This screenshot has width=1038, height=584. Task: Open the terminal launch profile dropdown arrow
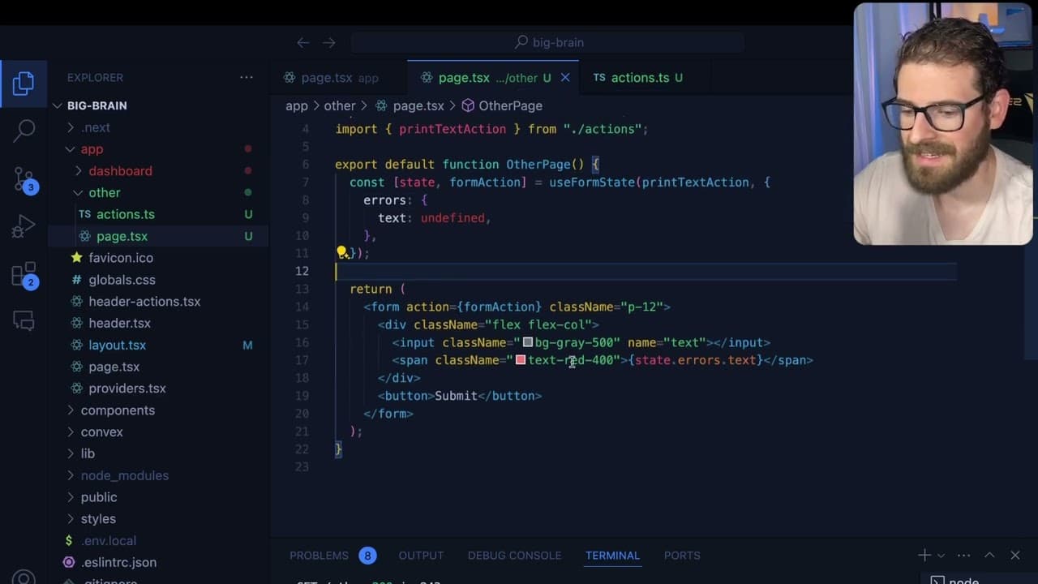(941, 556)
